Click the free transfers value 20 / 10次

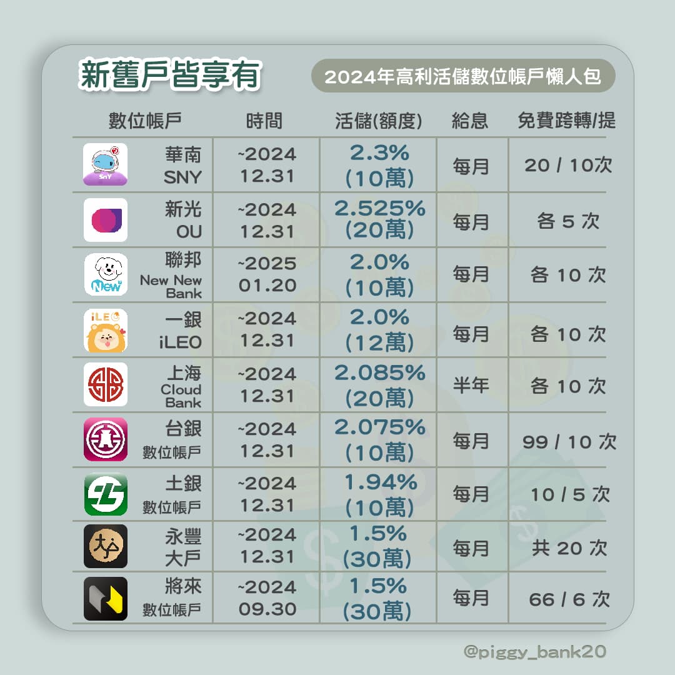[x=568, y=165]
